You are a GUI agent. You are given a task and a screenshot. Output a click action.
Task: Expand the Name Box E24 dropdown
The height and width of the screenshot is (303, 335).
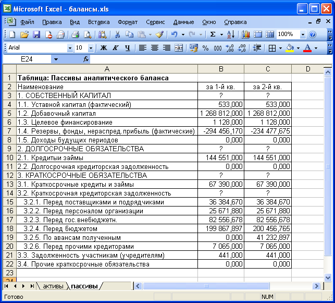pyautogui.click(x=56, y=59)
